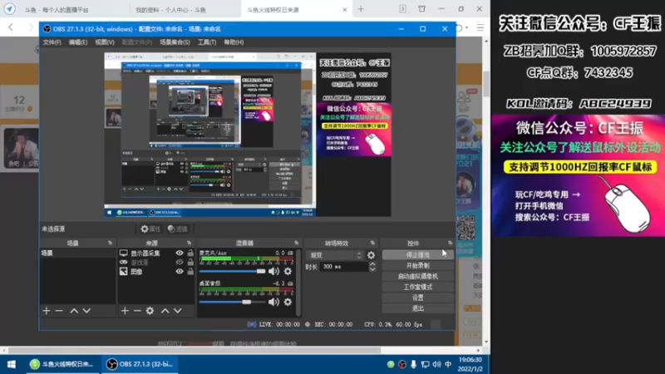Remove the selected scene with the minus icon
665x374 pixels.
[59, 311]
